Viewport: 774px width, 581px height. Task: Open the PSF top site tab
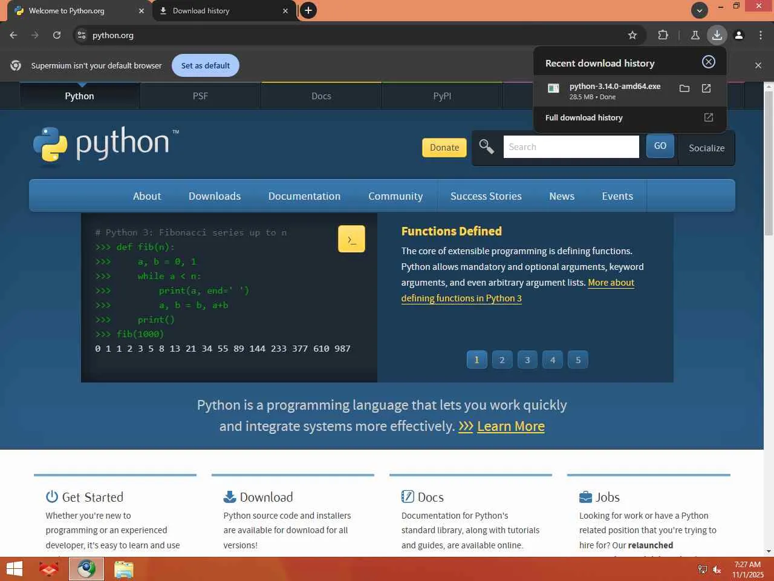pyautogui.click(x=200, y=96)
